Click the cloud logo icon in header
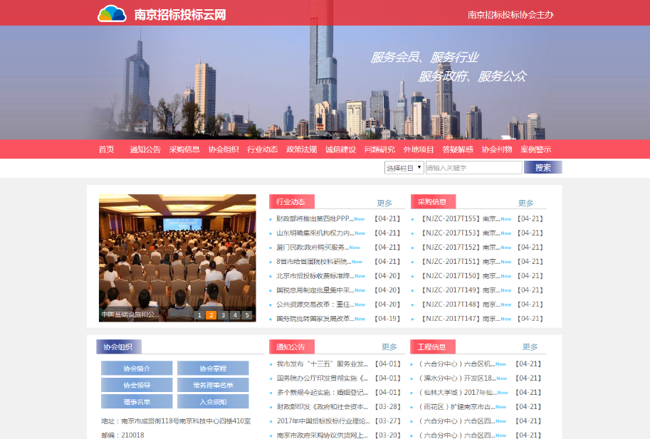 (x=112, y=14)
